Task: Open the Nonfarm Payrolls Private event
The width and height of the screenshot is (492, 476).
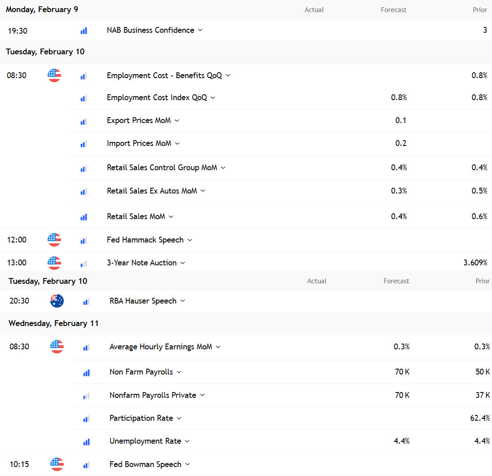Action: click(x=153, y=395)
